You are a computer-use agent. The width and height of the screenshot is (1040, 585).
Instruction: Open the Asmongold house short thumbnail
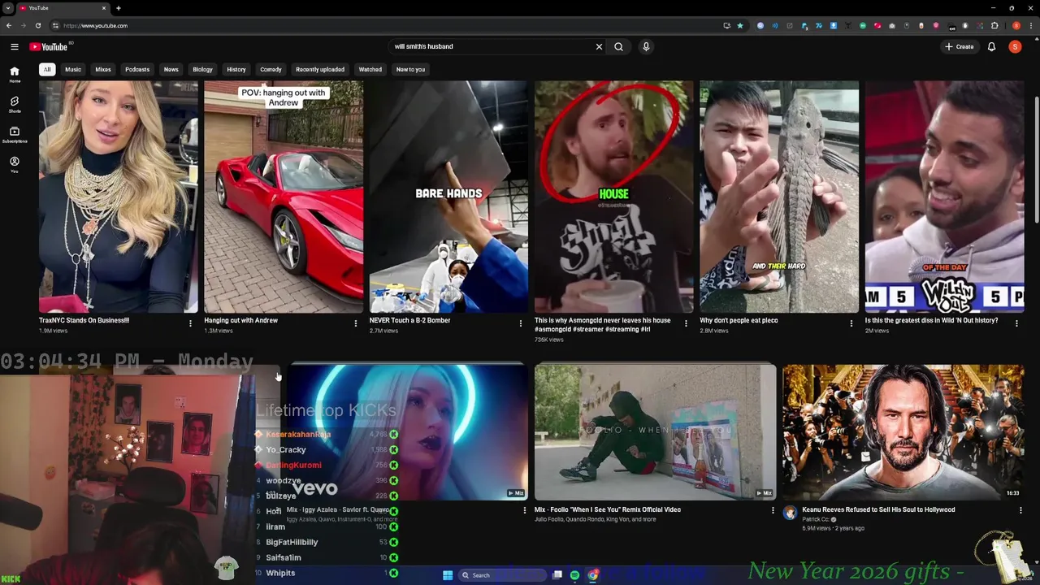click(613, 197)
